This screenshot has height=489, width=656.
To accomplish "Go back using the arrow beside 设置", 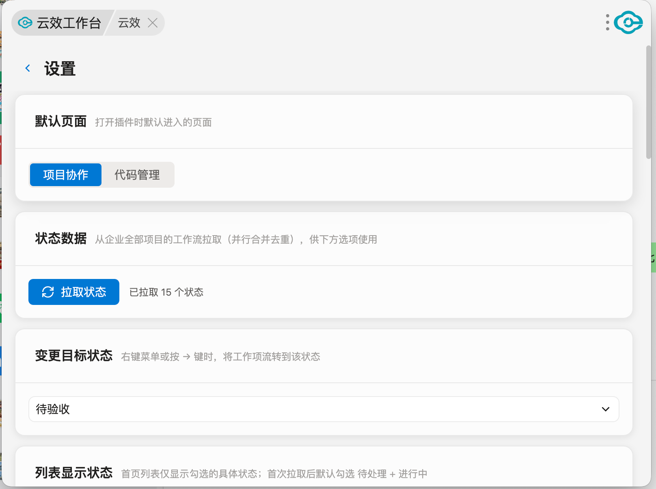I will click(x=28, y=68).
